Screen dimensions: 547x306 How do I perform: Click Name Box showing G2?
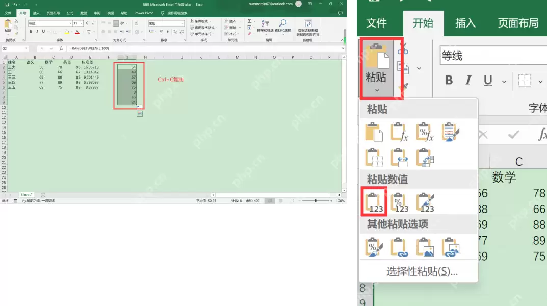14,48
